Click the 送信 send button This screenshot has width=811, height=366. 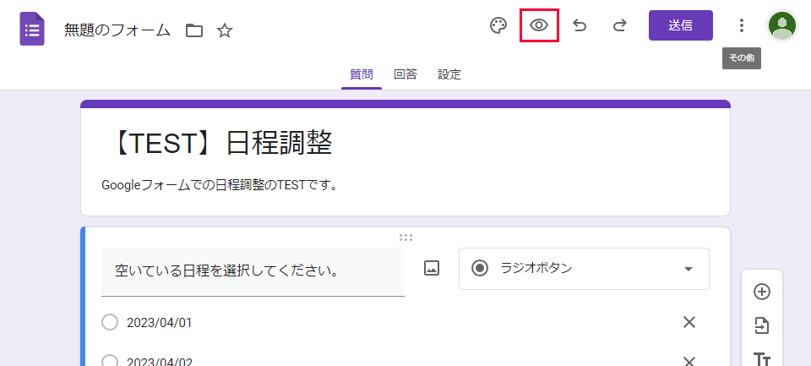tap(681, 25)
